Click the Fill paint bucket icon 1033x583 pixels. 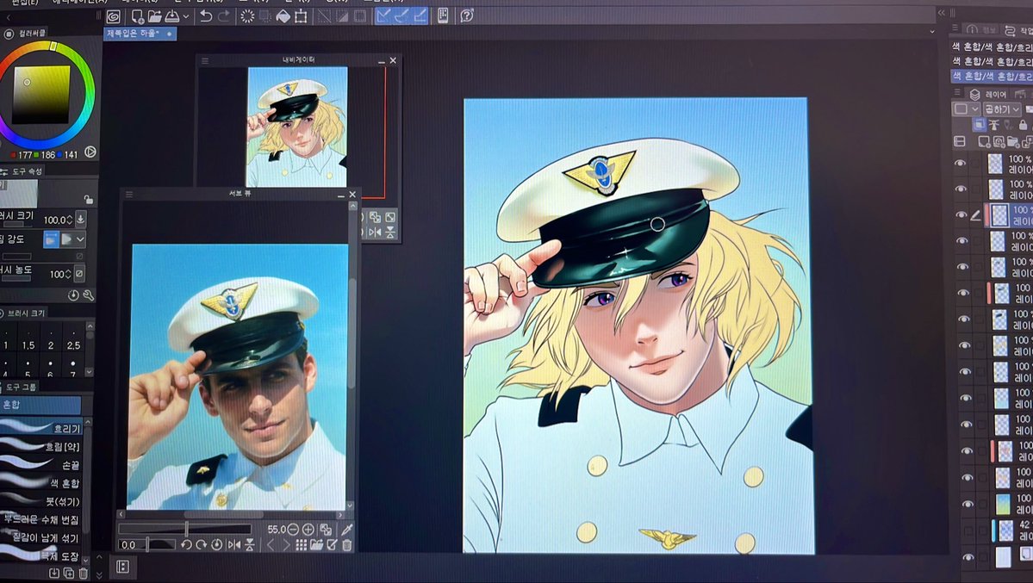click(x=283, y=16)
